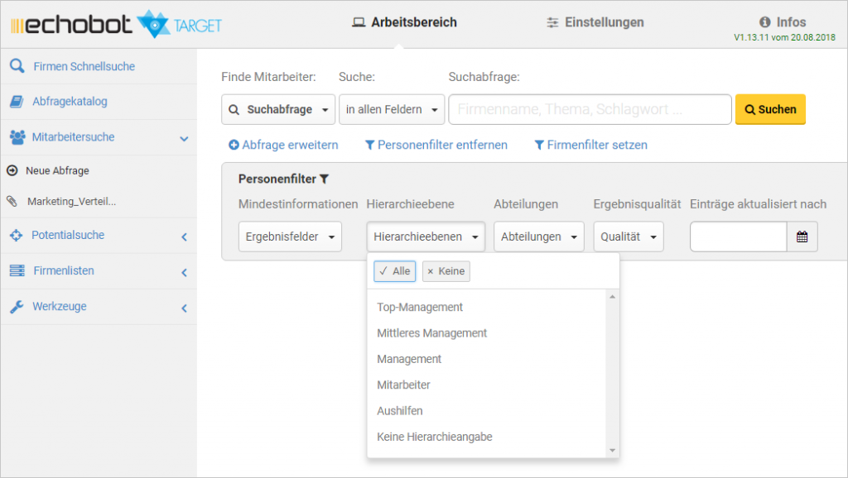Click the Werkzeuge wrench icon
Screen dimensions: 848x478
point(17,307)
